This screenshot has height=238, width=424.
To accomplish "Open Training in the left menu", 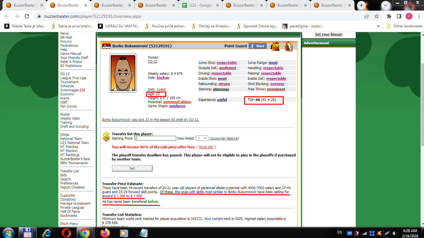I will click(x=66, y=122).
